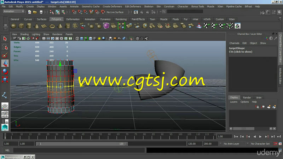283x159 pixels.
Task: Create a polygon cube from shelf
Action: 22,26
